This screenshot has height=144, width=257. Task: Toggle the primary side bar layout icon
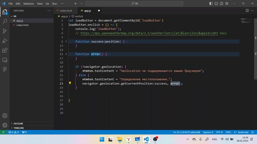(x=211, y=4)
